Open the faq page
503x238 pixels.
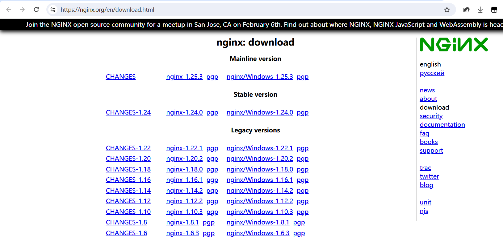click(x=425, y=133)
